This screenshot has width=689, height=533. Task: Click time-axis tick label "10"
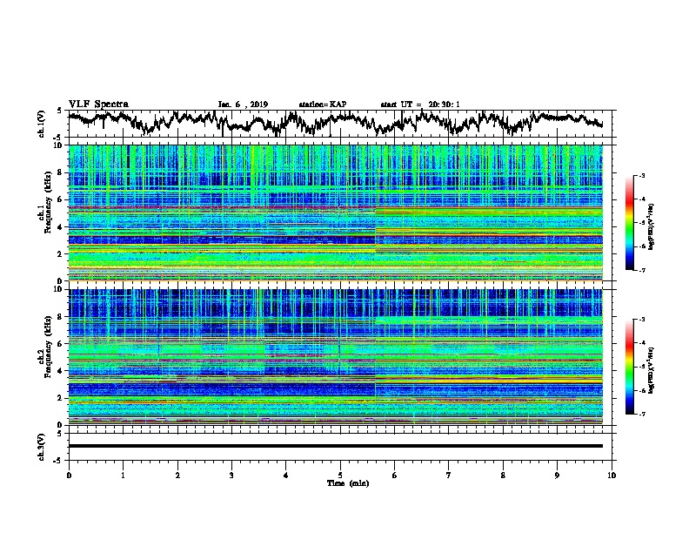click(612, 476)
